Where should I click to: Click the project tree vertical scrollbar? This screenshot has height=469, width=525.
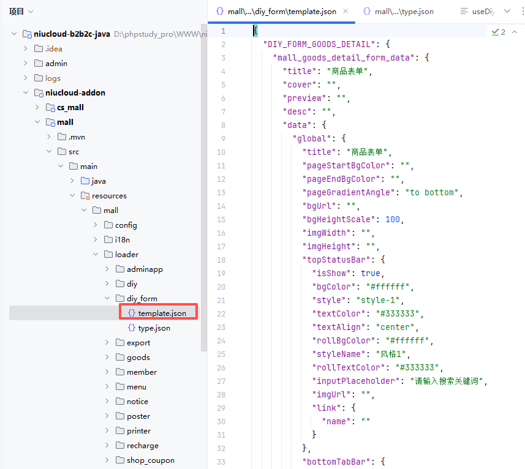click(204, 184)
